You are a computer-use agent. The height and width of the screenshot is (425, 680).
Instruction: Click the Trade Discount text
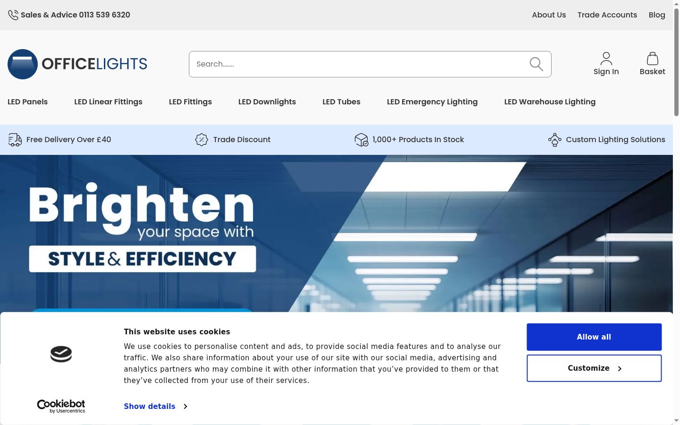pyautogui.click(x=242, y=140)
